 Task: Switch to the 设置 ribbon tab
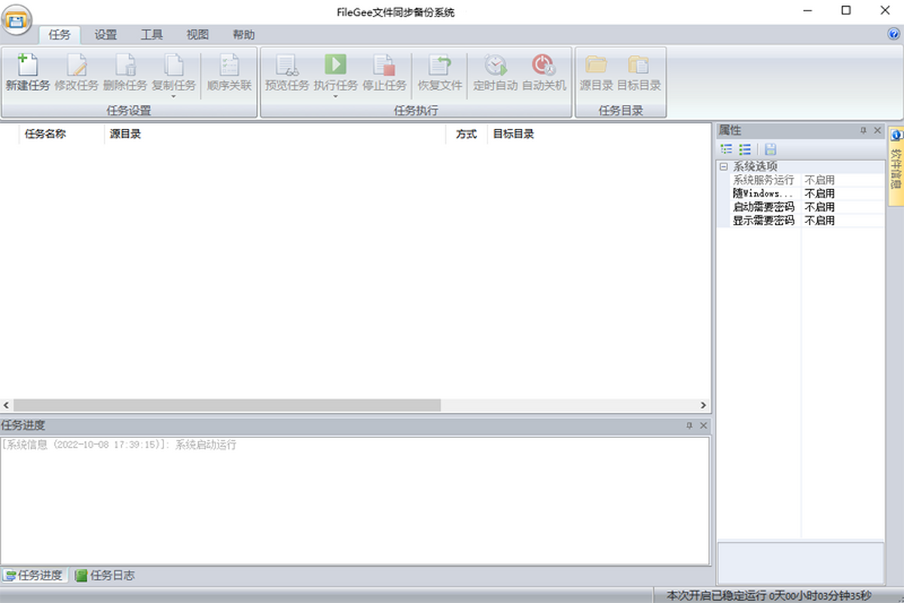click(x=105, y=34)
